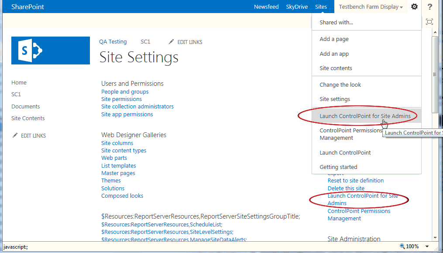Choose Site contents from the gear menu
The width and height of the screenshot is (443, 253).
(337, 68)
